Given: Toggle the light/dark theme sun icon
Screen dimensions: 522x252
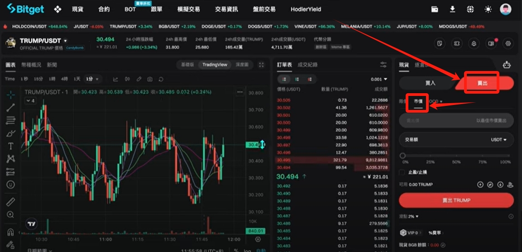Looking at the screenshot, I should pos(488,10).
